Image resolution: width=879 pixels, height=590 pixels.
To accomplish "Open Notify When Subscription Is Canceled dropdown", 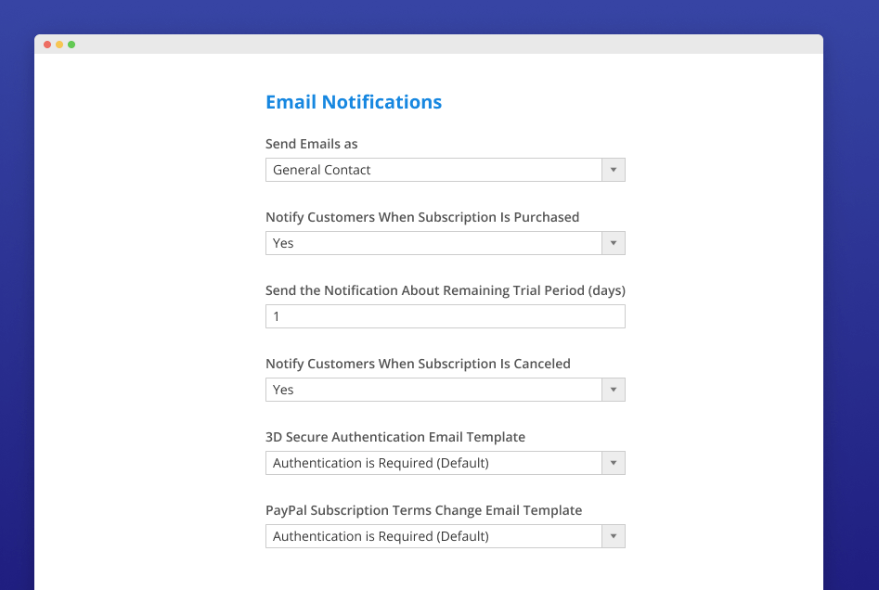I will 433,390.
